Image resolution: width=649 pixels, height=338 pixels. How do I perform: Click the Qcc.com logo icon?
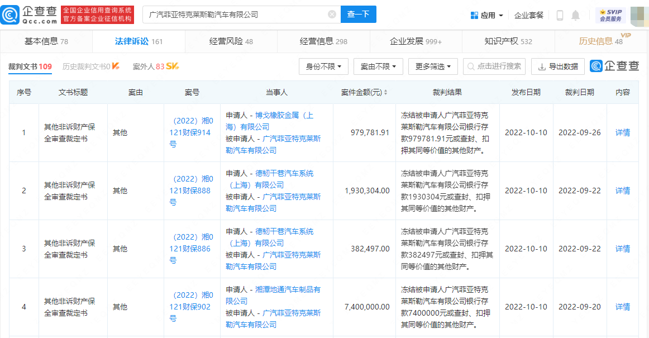[x=11, y=15]
